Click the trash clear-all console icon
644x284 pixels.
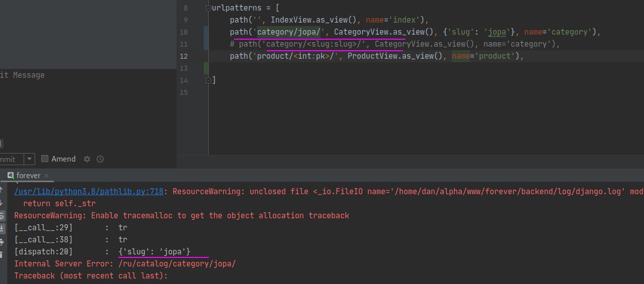[x=2, y=255]
